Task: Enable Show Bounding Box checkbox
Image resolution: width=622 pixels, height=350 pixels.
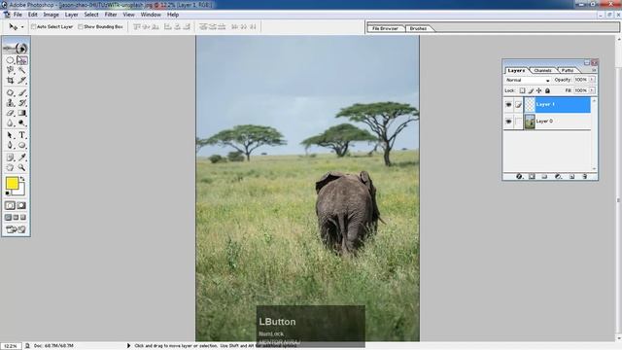Action: tap(81, 26)
